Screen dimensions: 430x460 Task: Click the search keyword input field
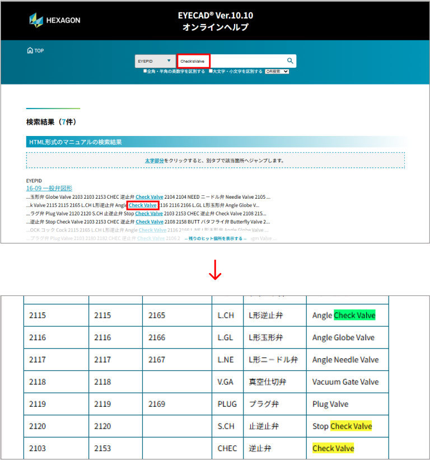point(246,61)
